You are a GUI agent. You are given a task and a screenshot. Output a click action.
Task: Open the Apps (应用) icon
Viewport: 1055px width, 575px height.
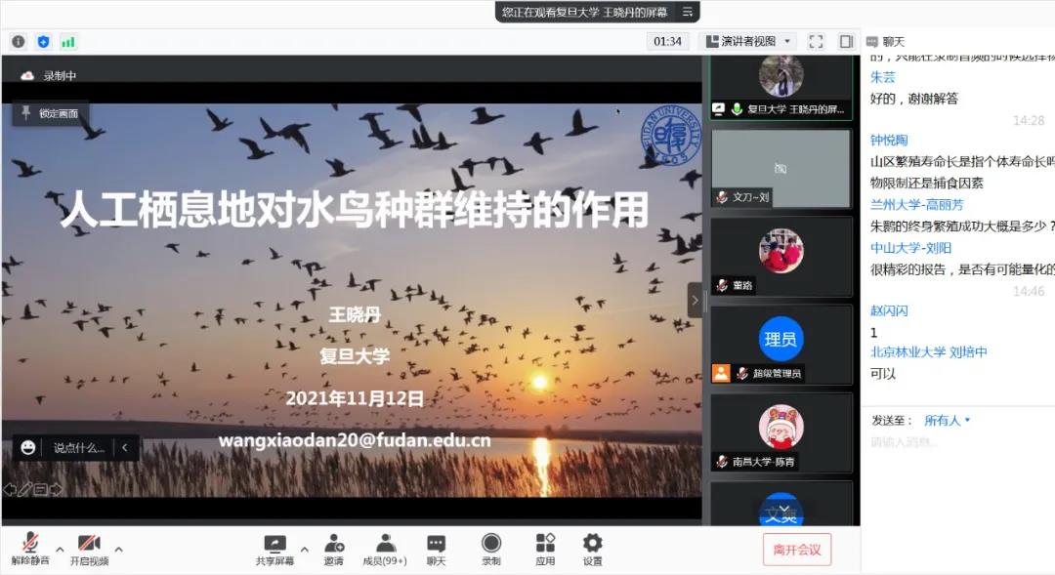point(545,545)
